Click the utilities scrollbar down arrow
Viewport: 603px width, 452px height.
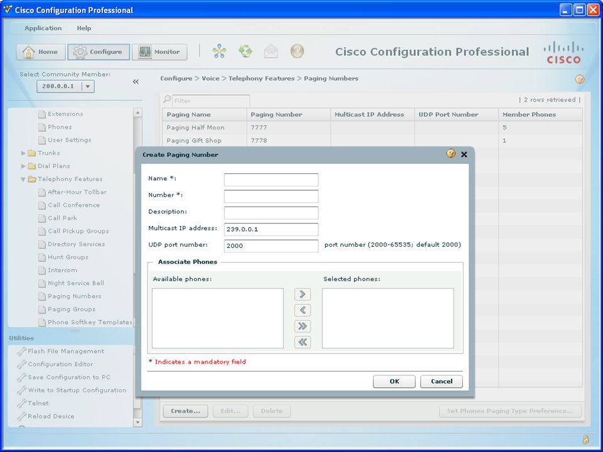(138, 422)
